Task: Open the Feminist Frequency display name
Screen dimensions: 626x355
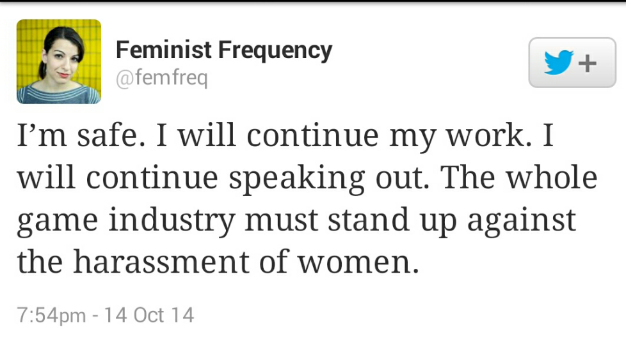Action: point(223,50)
